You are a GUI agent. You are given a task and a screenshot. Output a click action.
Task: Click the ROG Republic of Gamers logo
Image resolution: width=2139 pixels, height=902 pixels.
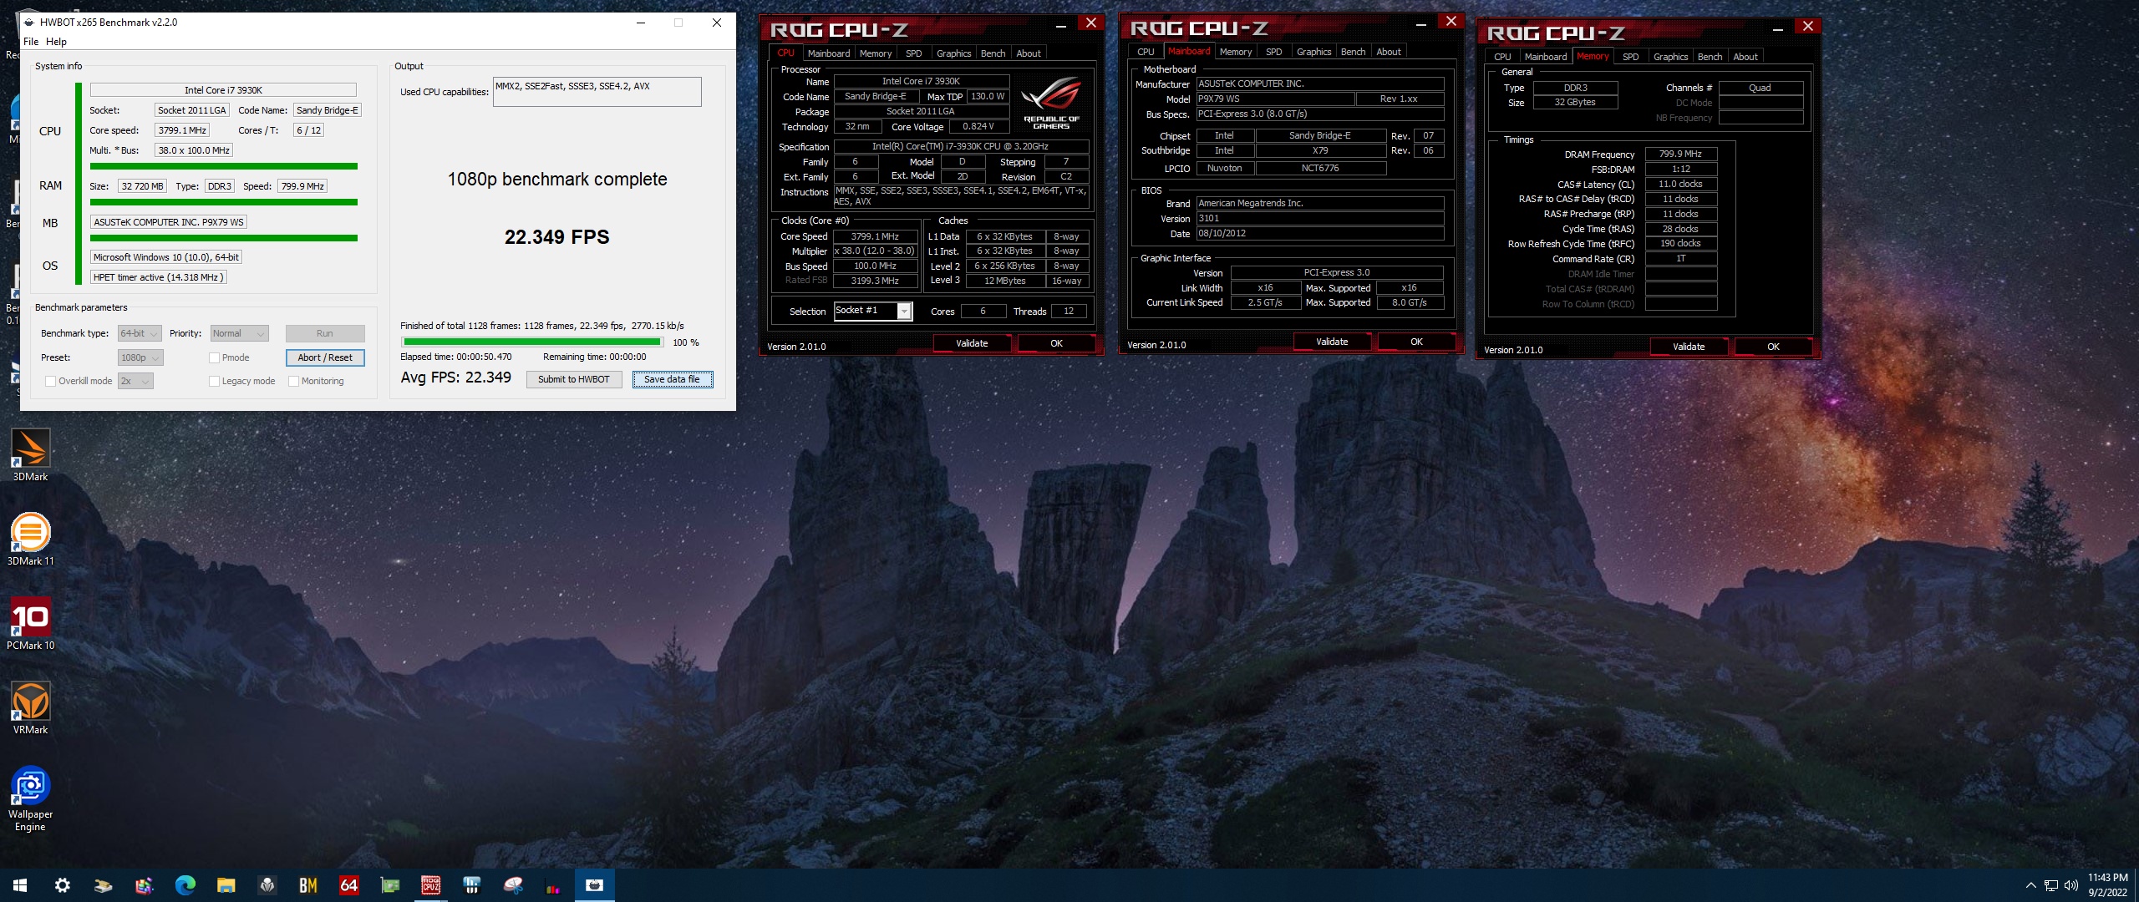(x=1051, y=104)
